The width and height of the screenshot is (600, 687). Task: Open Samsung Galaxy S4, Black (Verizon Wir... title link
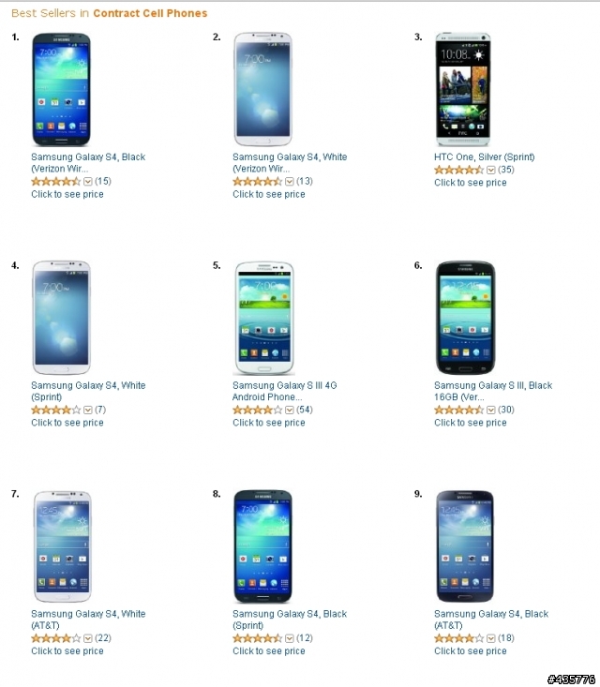tap(88, 162)
